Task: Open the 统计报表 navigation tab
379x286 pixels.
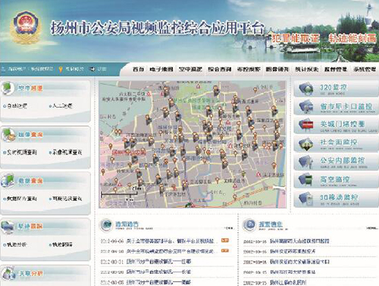Action: (x=307, y=69)
